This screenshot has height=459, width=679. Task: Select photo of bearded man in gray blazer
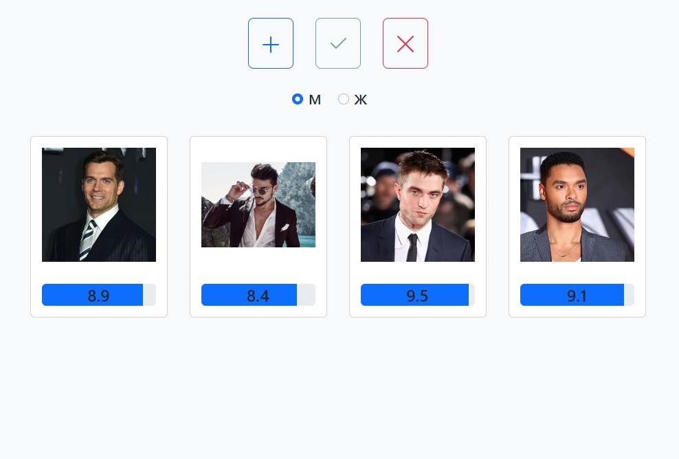tap(577, 205)
